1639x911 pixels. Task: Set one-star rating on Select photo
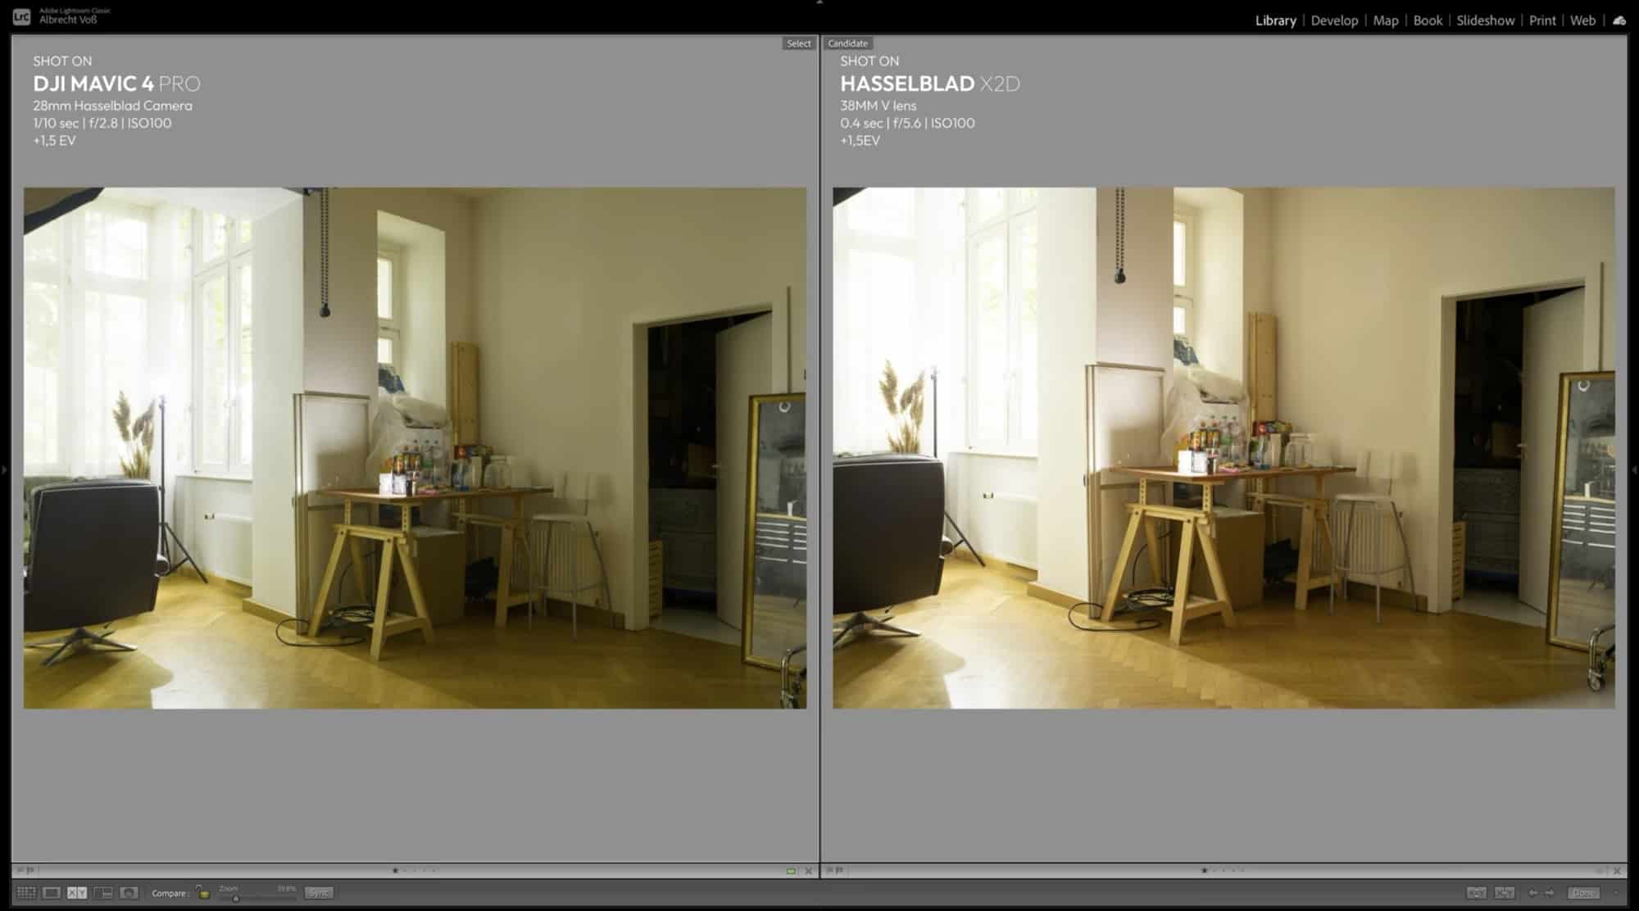tap(395, 870)
